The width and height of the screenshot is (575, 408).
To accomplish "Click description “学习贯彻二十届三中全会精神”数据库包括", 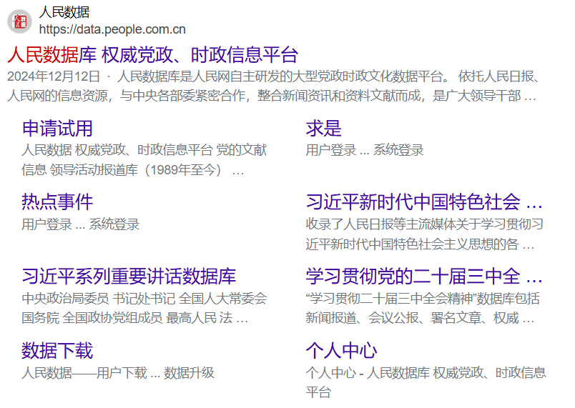I will click(x=423, y=299).
